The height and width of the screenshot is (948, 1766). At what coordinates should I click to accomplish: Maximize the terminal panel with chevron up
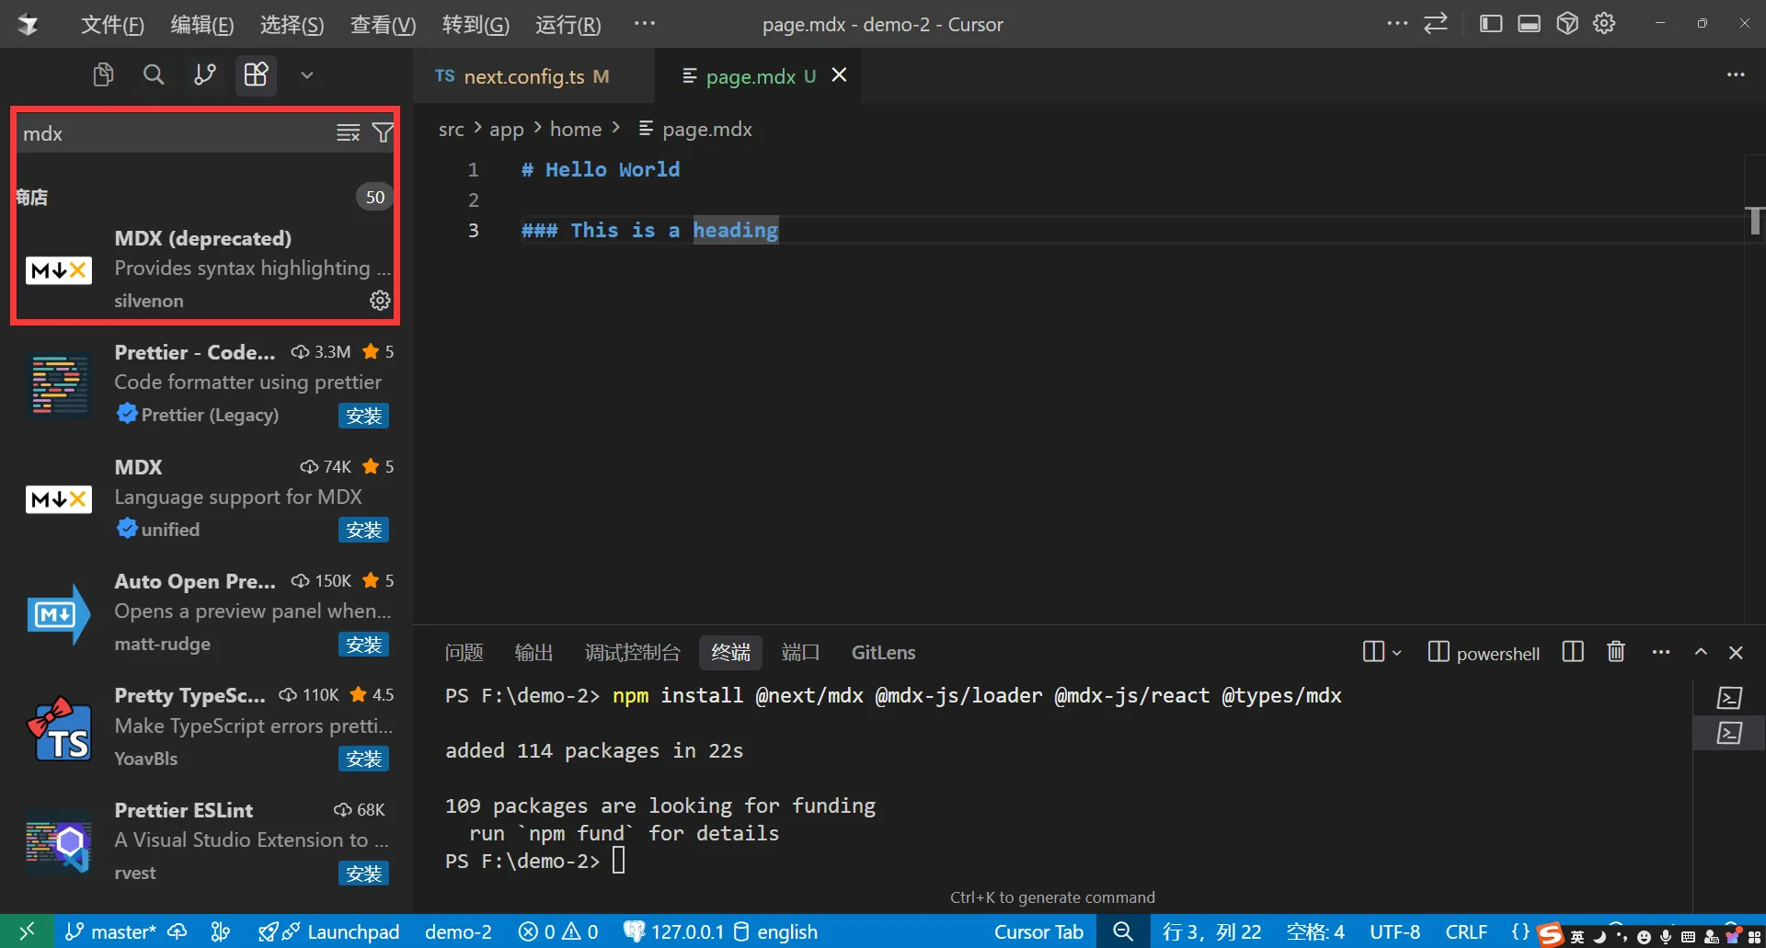point(1701,652)
